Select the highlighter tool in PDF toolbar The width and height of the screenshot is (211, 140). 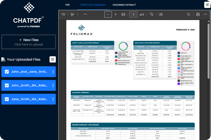tap(72, 14)
